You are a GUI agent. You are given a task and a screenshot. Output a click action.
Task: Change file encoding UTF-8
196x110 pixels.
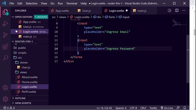133,108
